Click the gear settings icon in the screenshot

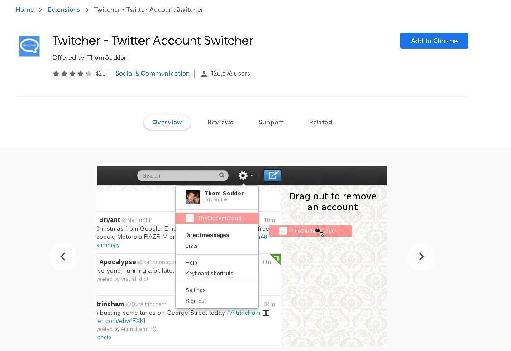(242, 175)
